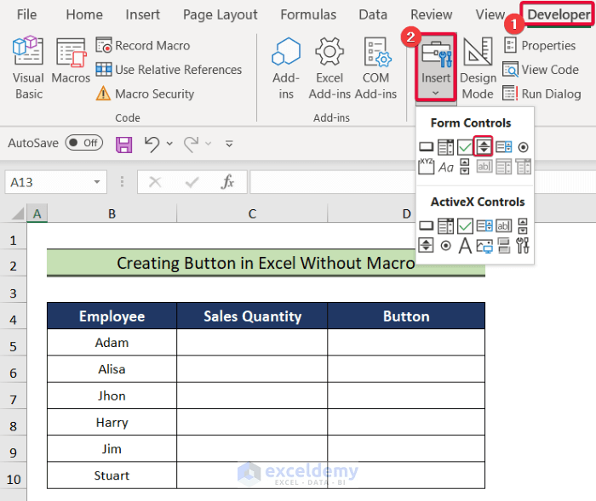The width and height of the screenshot is (596, 501).
Task: Insert Form Control Check Box
Action: pyautogui.click(x=465, y=146)
